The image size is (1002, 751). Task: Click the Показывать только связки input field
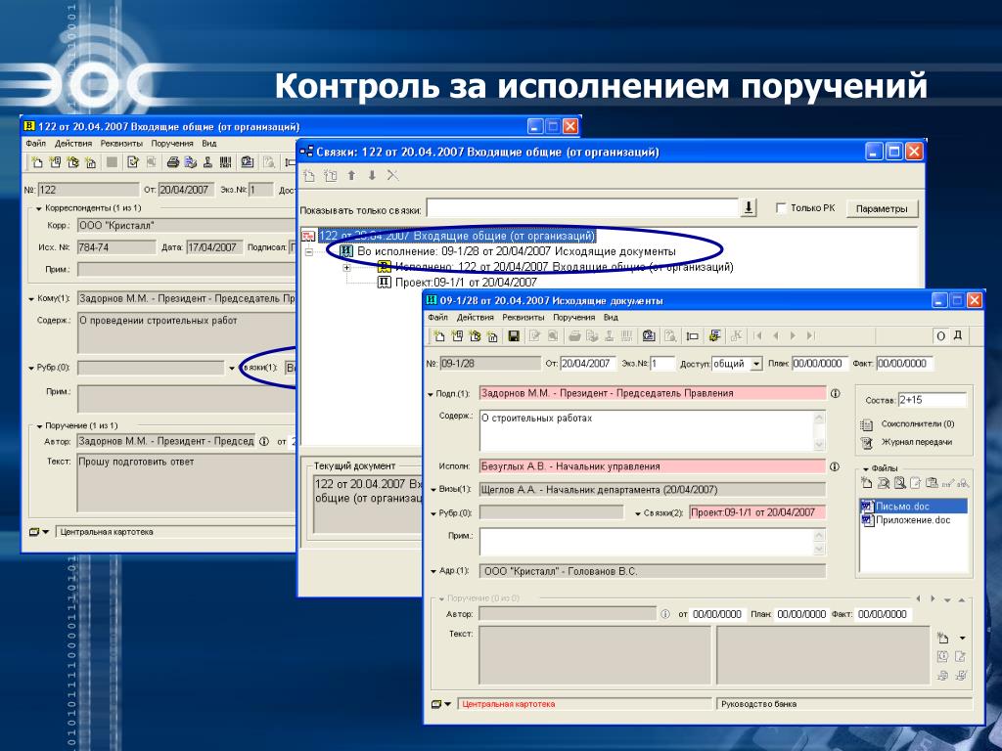click(583, 208)
